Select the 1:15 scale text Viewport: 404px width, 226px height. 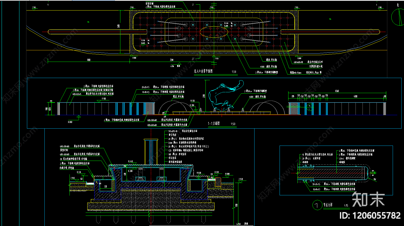tap(346, 206)
